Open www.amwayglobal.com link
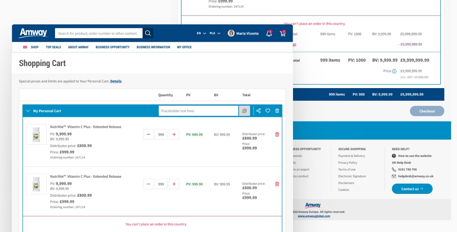 point(314,216)
